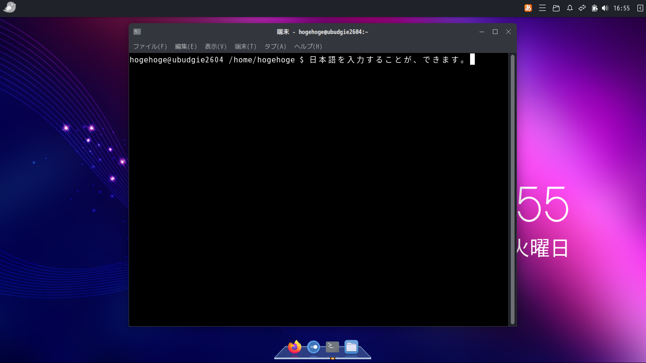
Task: Click the /home/hogehoge path in the prompt
Action: (x=262, y=60)
